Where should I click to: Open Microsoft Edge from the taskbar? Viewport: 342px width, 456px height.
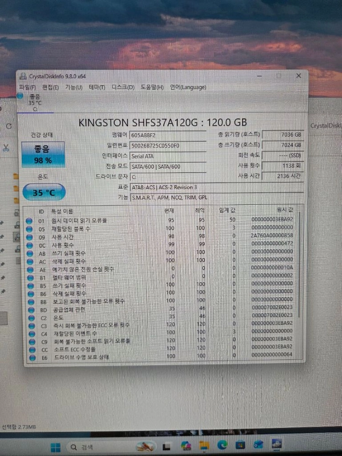(223, 445)
